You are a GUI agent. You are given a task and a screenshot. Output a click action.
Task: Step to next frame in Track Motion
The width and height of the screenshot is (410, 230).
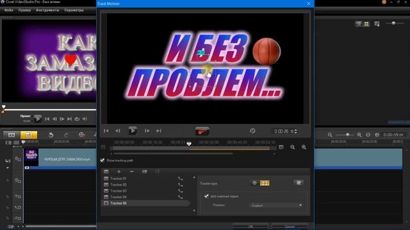pos(147,130)
